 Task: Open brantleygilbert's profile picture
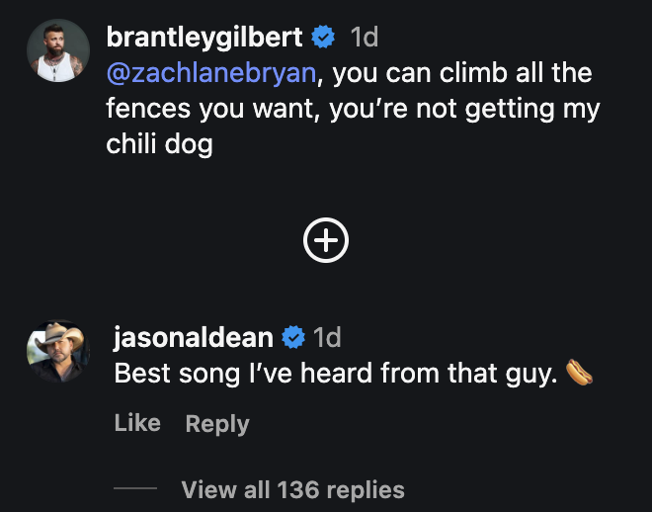58,51
